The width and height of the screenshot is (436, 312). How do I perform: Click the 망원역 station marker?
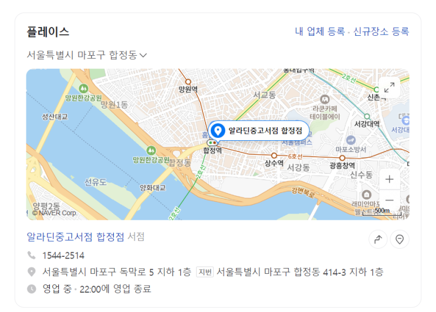tap(188, 82)
